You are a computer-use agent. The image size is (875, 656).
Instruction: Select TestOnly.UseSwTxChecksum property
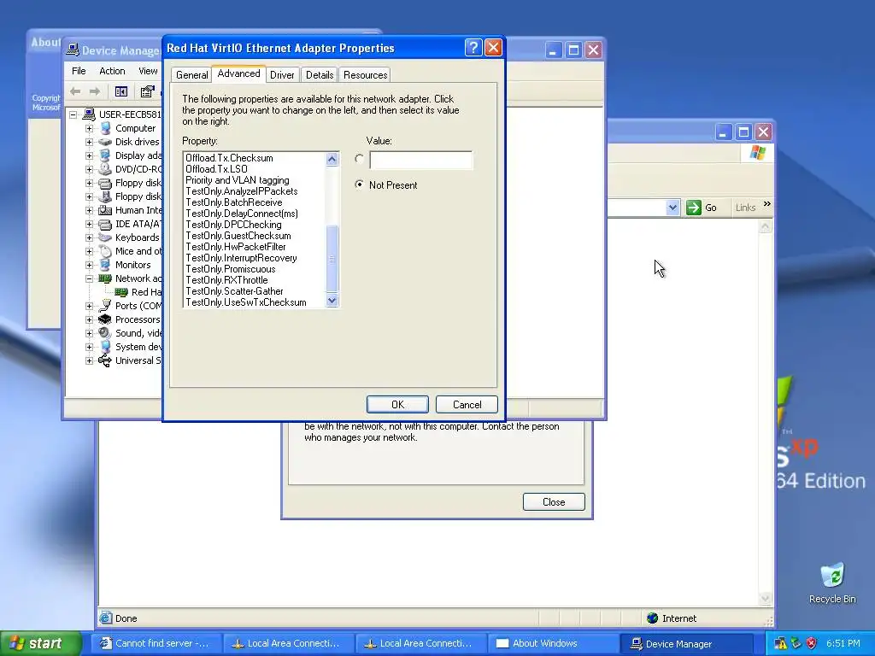click(x=246, y=302)
